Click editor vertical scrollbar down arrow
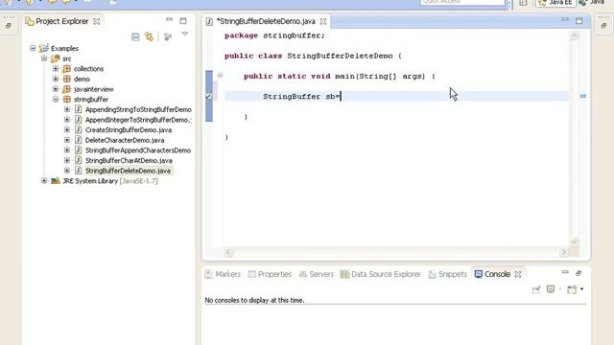Image resolution: width=614 pixels, height=345 pixels. (x=574, y=241)
